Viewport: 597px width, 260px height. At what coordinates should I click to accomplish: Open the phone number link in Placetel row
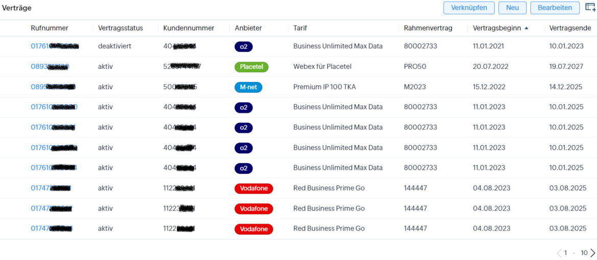[50, 67]
